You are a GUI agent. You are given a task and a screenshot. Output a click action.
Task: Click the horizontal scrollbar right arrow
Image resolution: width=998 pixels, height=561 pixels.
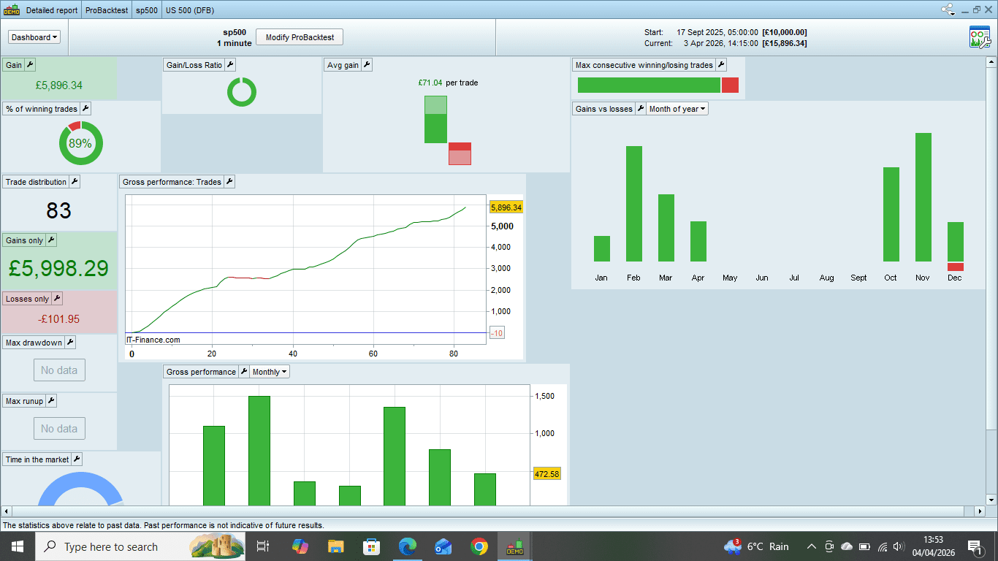click(980, 511)
